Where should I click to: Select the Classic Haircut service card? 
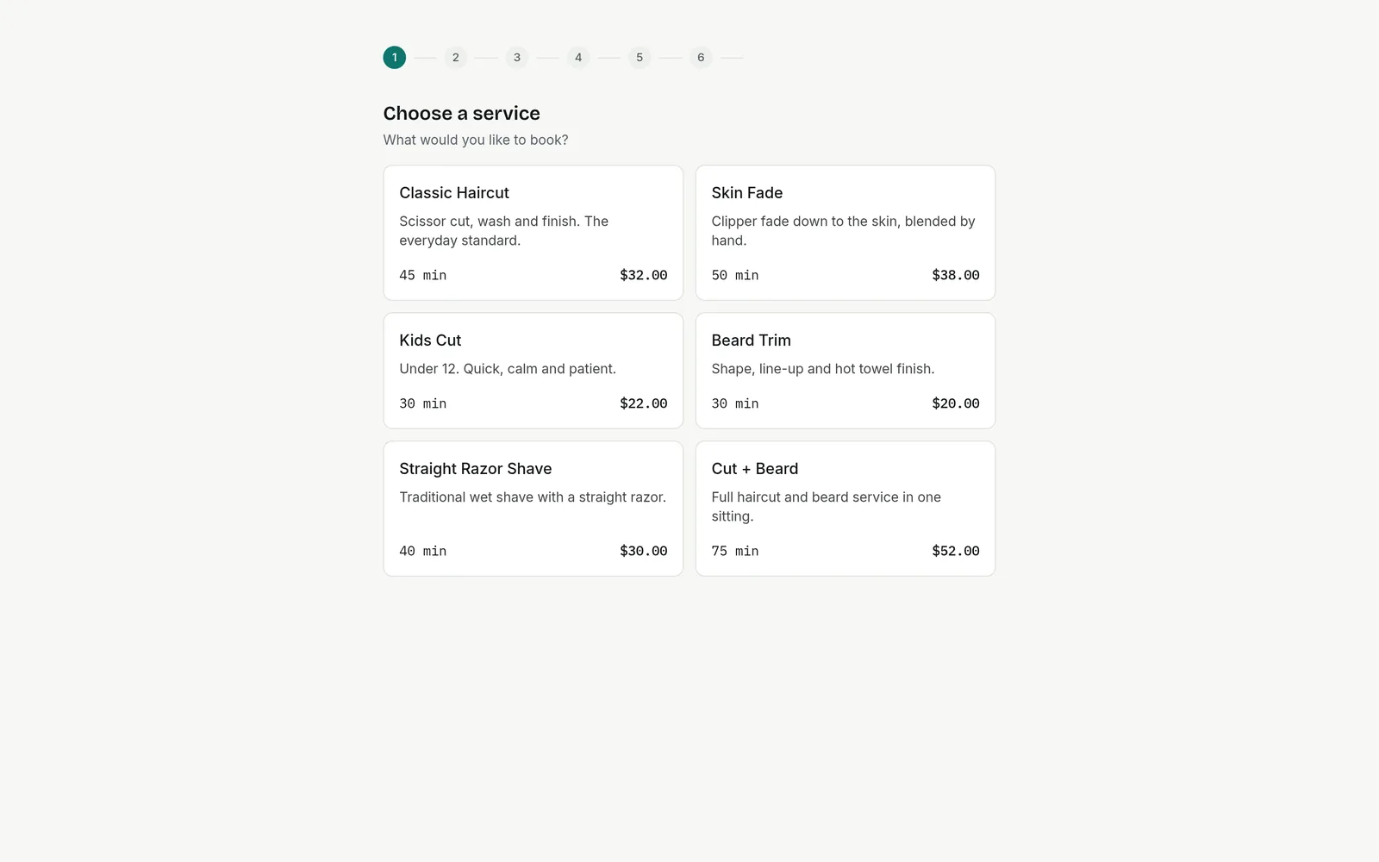point(533,233)
